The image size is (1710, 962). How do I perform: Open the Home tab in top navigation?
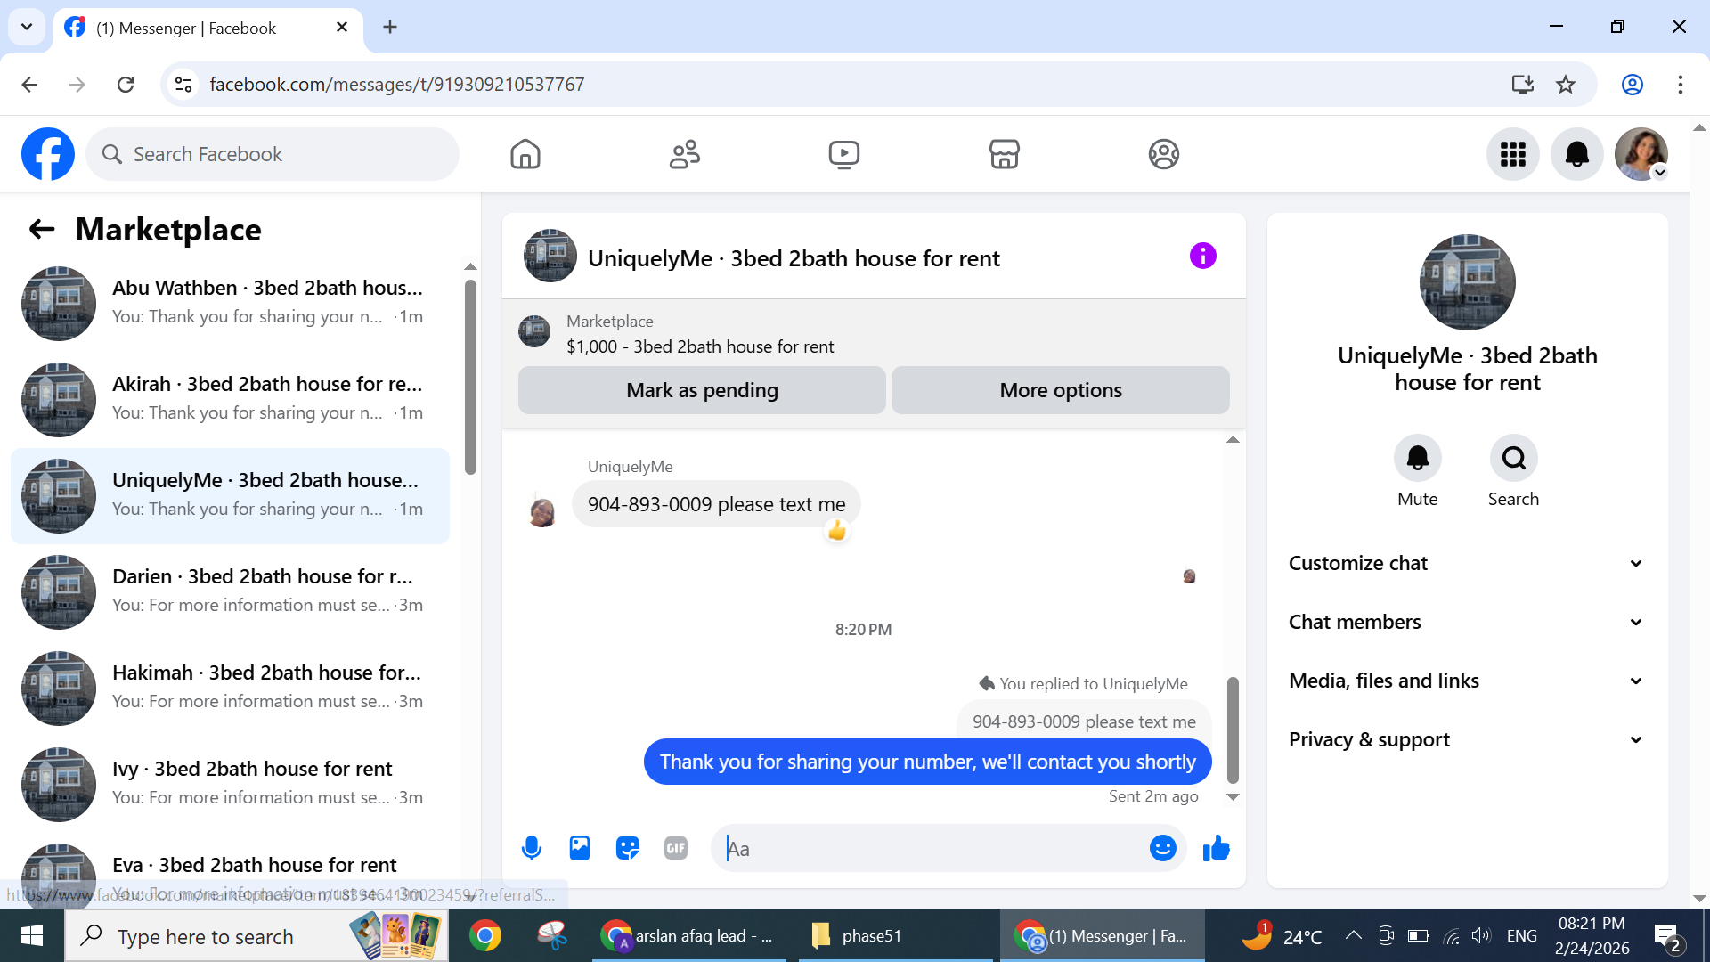pos(525,154)
